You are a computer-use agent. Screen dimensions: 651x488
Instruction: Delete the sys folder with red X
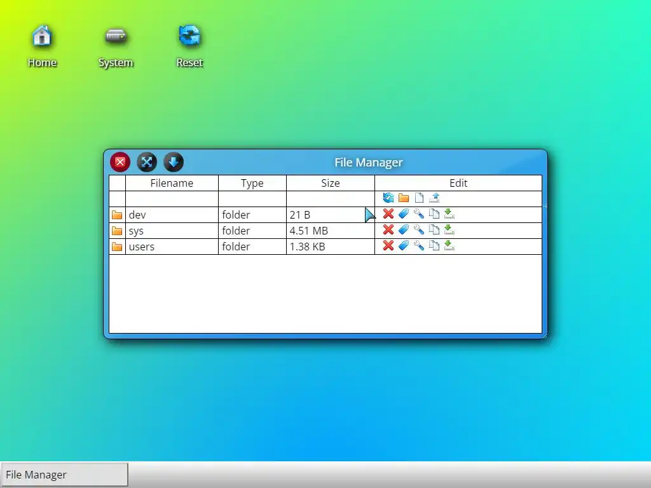(388, 229)
